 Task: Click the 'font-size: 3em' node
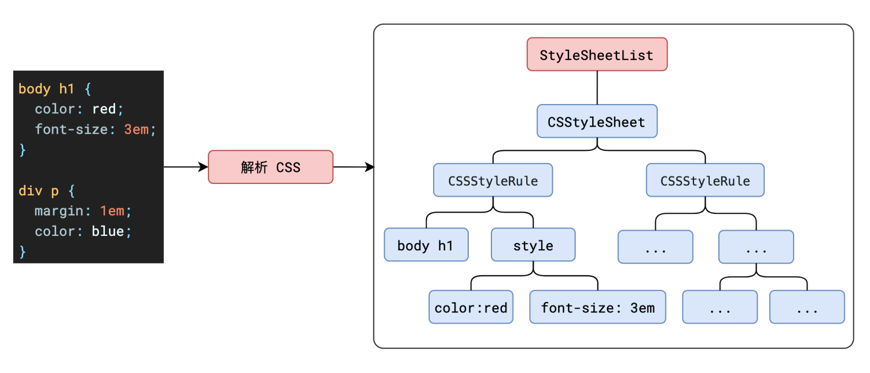pyautogui.click(x=597, y=307)
